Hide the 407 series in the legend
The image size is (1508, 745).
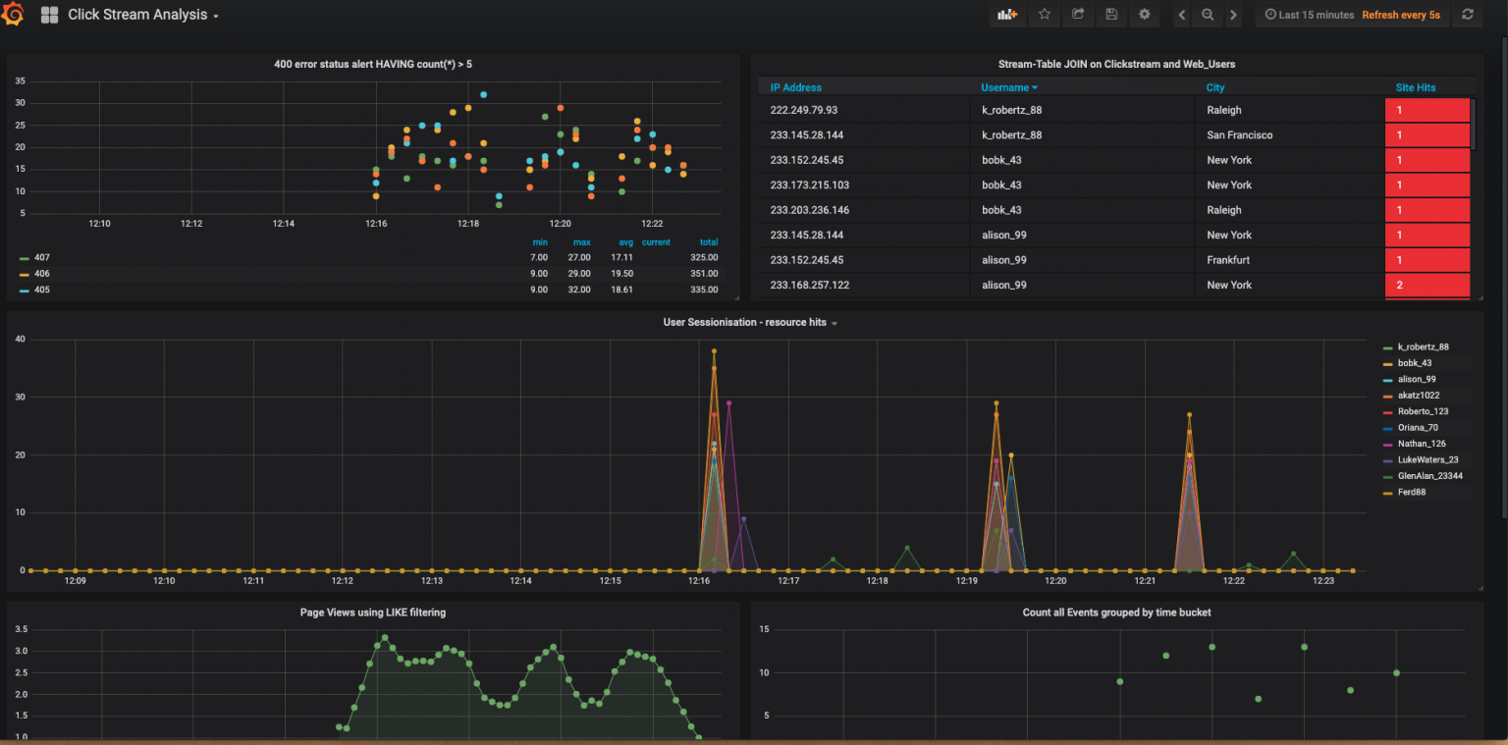41,257
